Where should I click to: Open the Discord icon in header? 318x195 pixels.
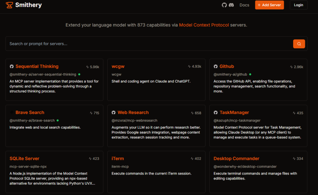pos(231,5)
